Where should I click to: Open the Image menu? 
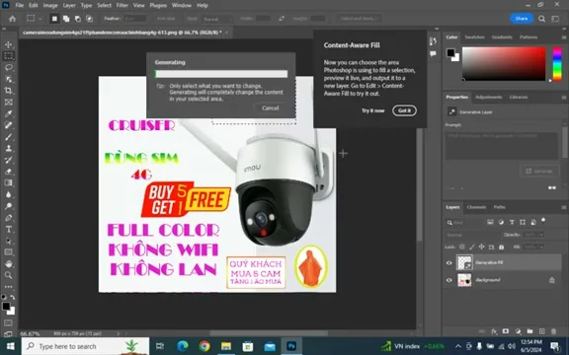click(x=50, y=6)
